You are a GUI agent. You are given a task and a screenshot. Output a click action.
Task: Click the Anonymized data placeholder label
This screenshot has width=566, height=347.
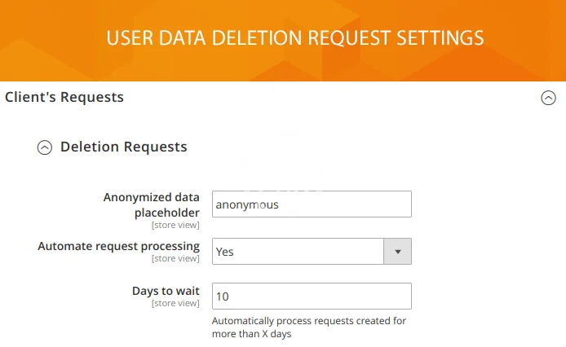click(x=152, y=204)
